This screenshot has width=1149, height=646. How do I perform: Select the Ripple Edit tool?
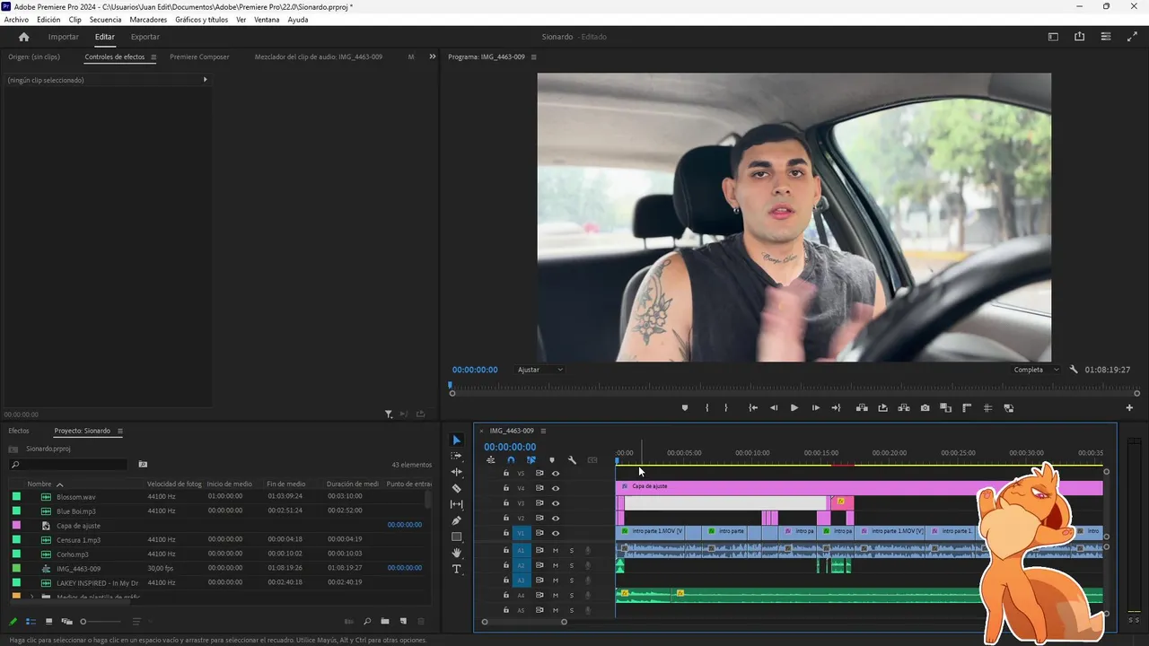(x=456, y=472)
